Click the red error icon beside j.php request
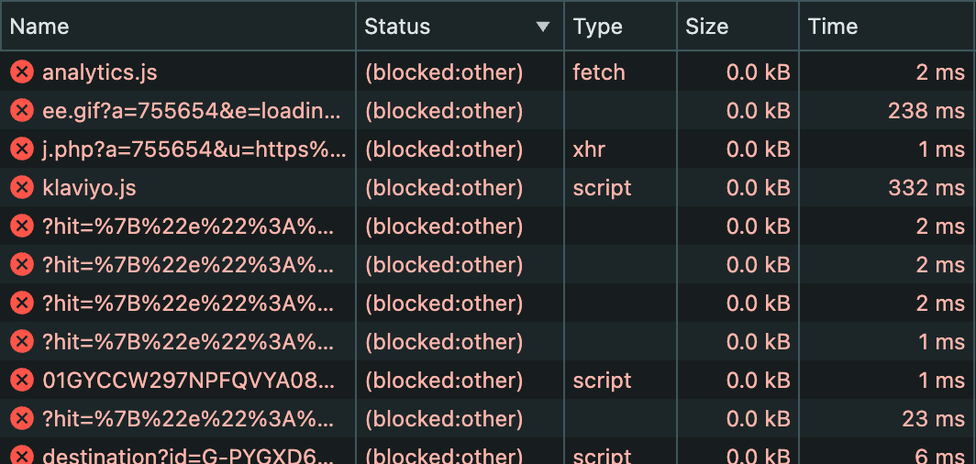Viewport: 976px width, 464px height. 22,149
